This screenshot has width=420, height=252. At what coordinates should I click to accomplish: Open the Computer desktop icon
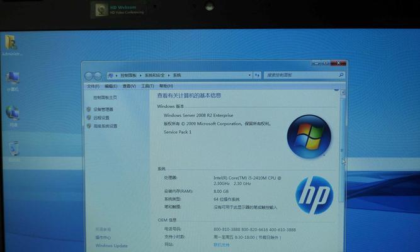pos(13,81)
